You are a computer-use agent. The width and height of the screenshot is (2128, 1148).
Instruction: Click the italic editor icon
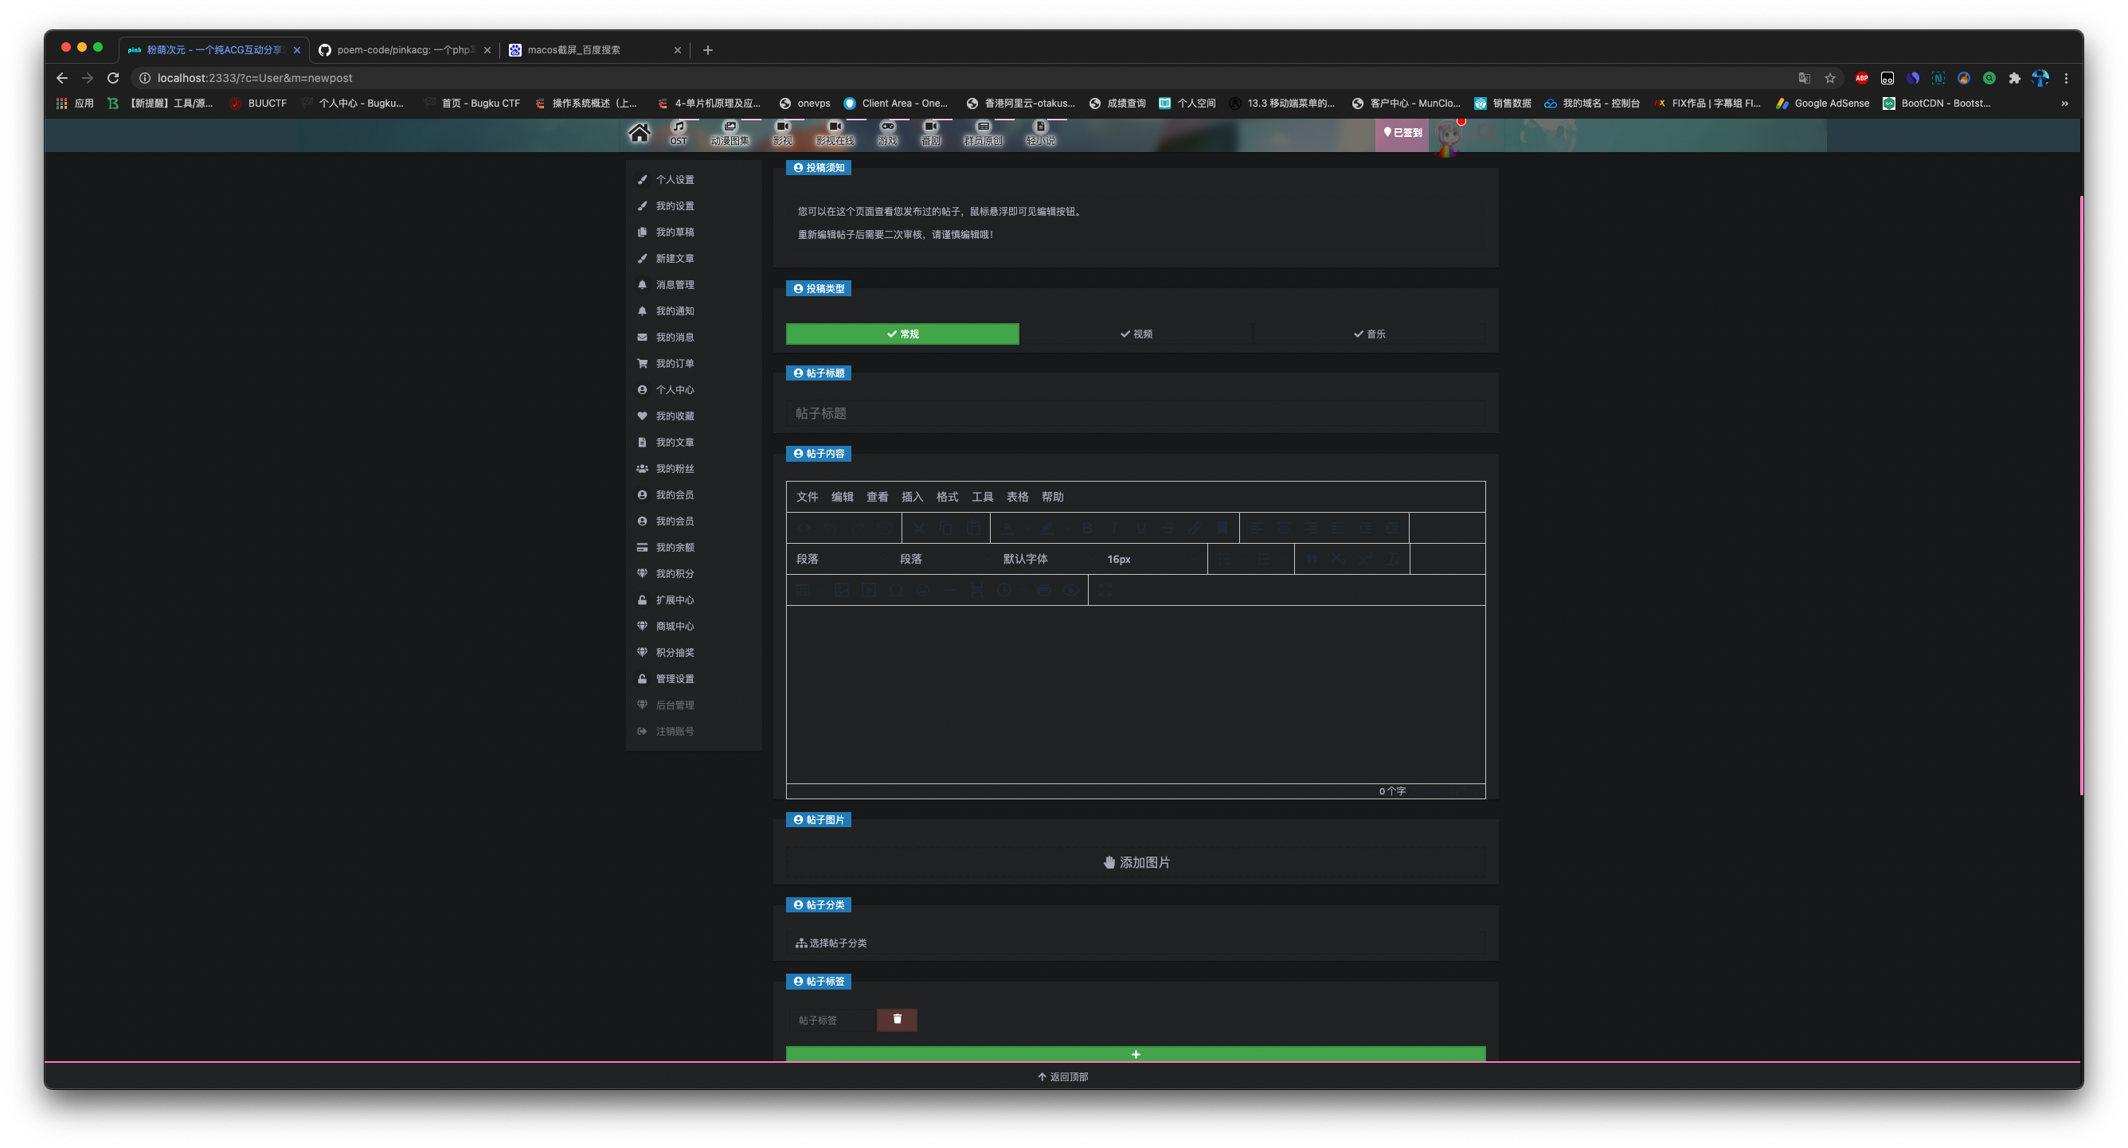tap(1114, 528)
